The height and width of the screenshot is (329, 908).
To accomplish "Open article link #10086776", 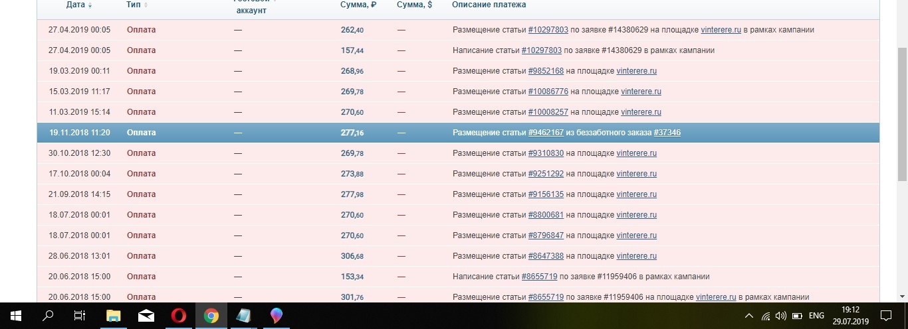I will [x=548, y=92].
